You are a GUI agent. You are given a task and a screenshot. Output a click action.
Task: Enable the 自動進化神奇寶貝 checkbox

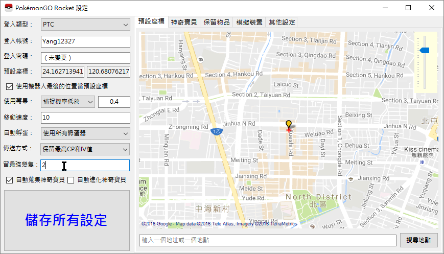click(71, 180)
